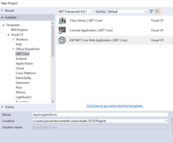Select the Web template category

tap(19, 44)
